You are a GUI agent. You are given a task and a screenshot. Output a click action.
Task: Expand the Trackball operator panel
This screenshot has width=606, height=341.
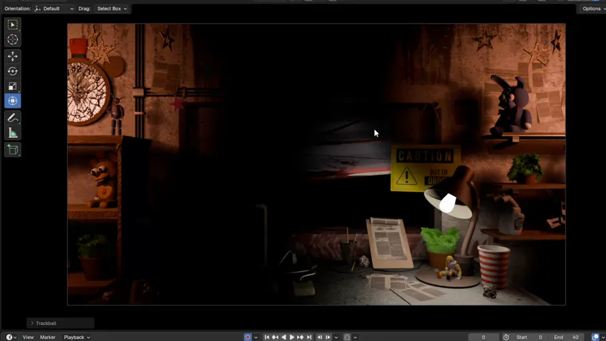coord(61,323)
